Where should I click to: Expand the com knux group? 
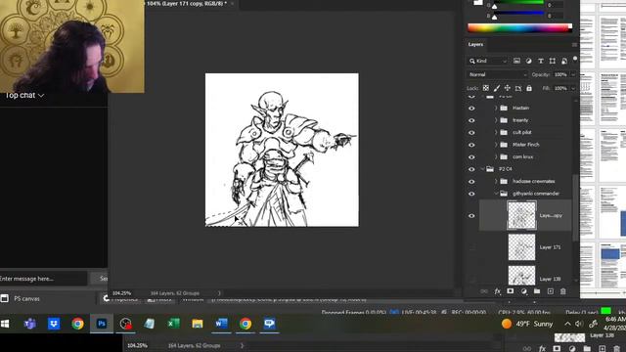point(496,156)
